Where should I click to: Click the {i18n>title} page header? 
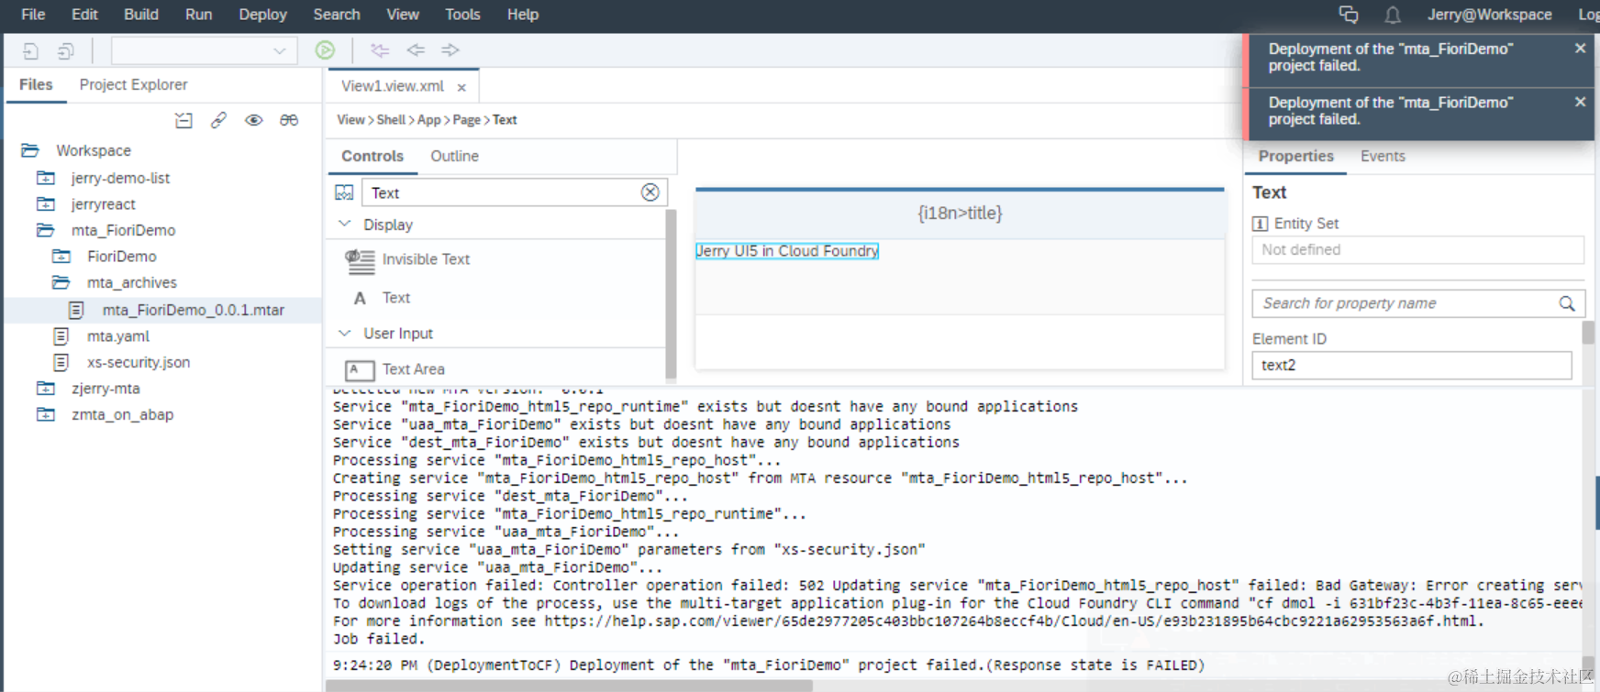click(960, 213)
